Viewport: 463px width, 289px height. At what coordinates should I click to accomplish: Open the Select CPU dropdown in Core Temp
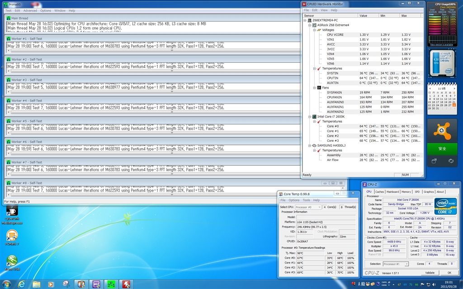pos(308,207)
